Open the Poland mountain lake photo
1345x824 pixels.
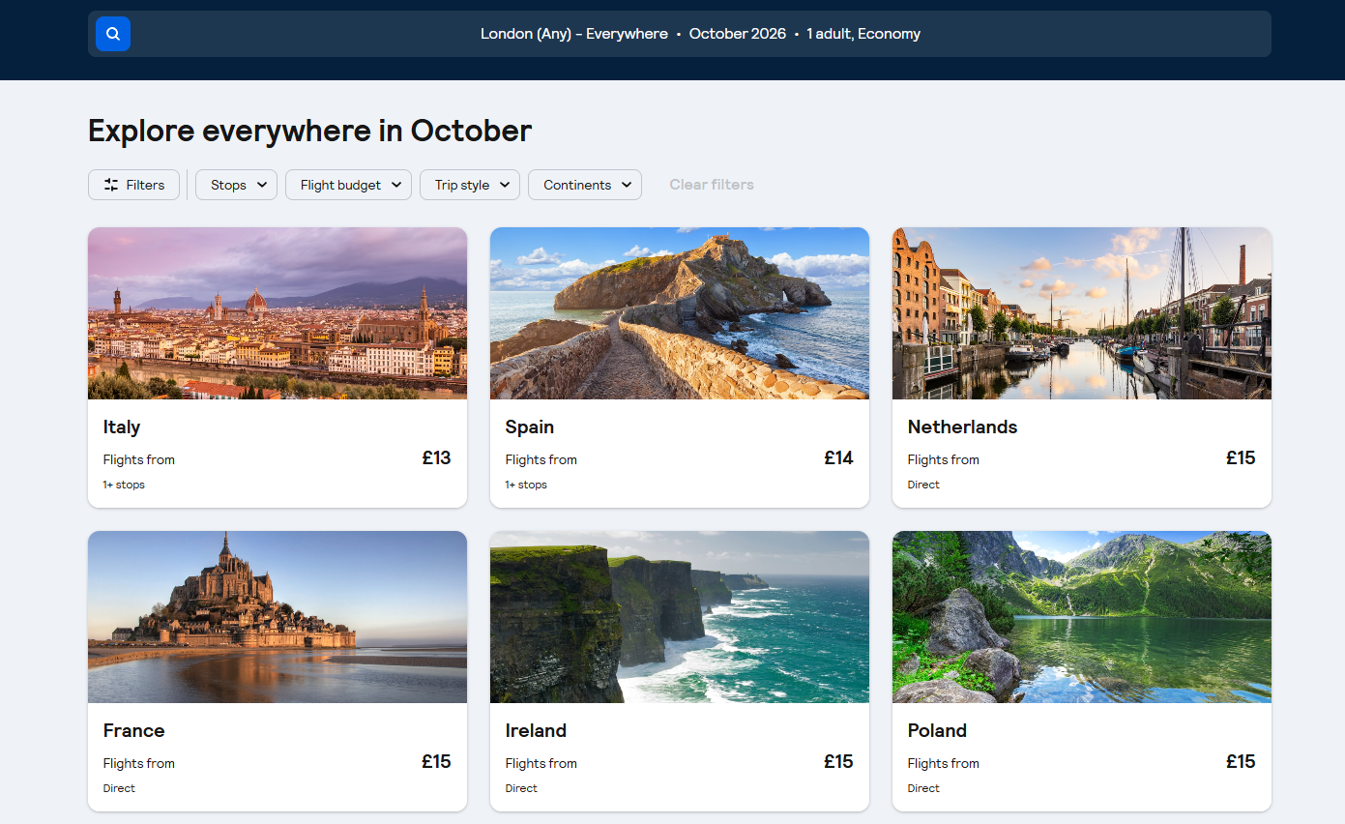[1082, 617]
